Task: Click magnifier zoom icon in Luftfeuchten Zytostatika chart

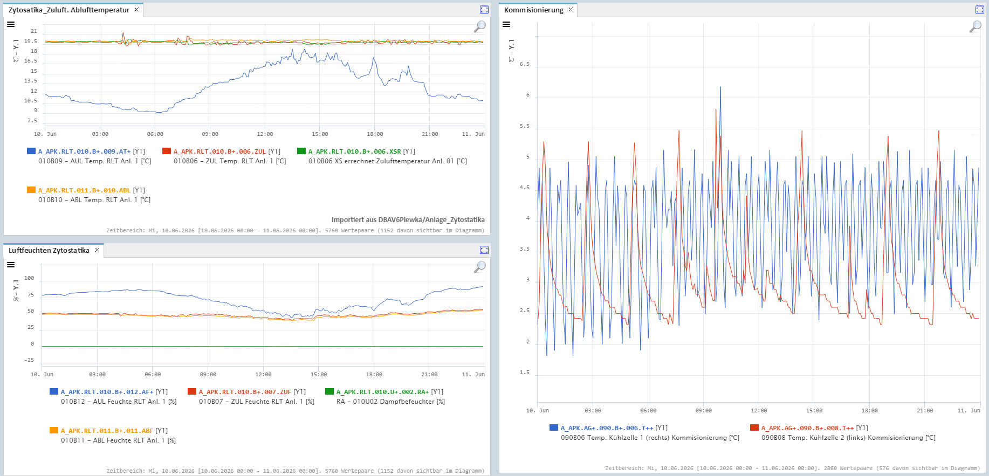Action: pos(479,267)
